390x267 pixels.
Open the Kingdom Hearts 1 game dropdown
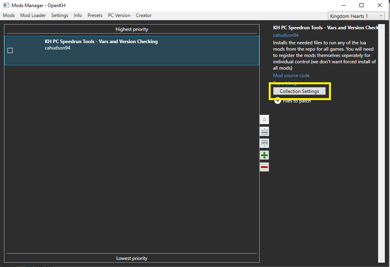click(356, 16)
